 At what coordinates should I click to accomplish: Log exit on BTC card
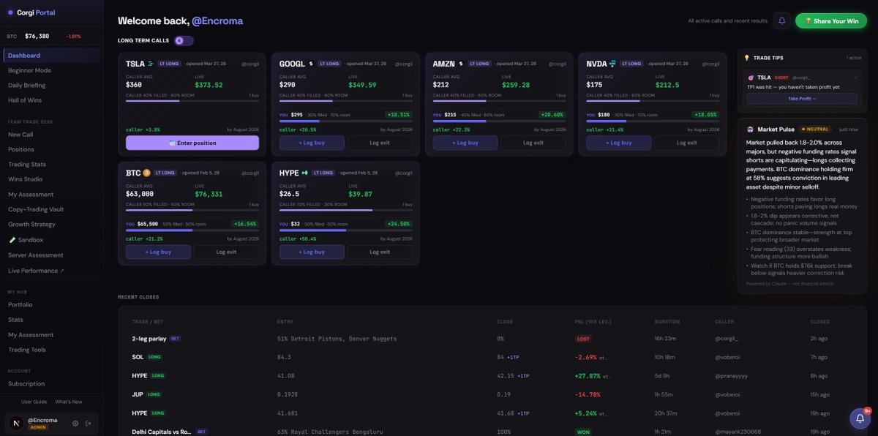point(226,252)
